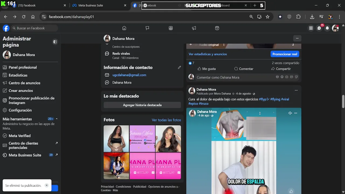Open Ads megaphone icon in top navigation
The height and width of the screenshot is (194, 345).
click(x=194, y=28)
